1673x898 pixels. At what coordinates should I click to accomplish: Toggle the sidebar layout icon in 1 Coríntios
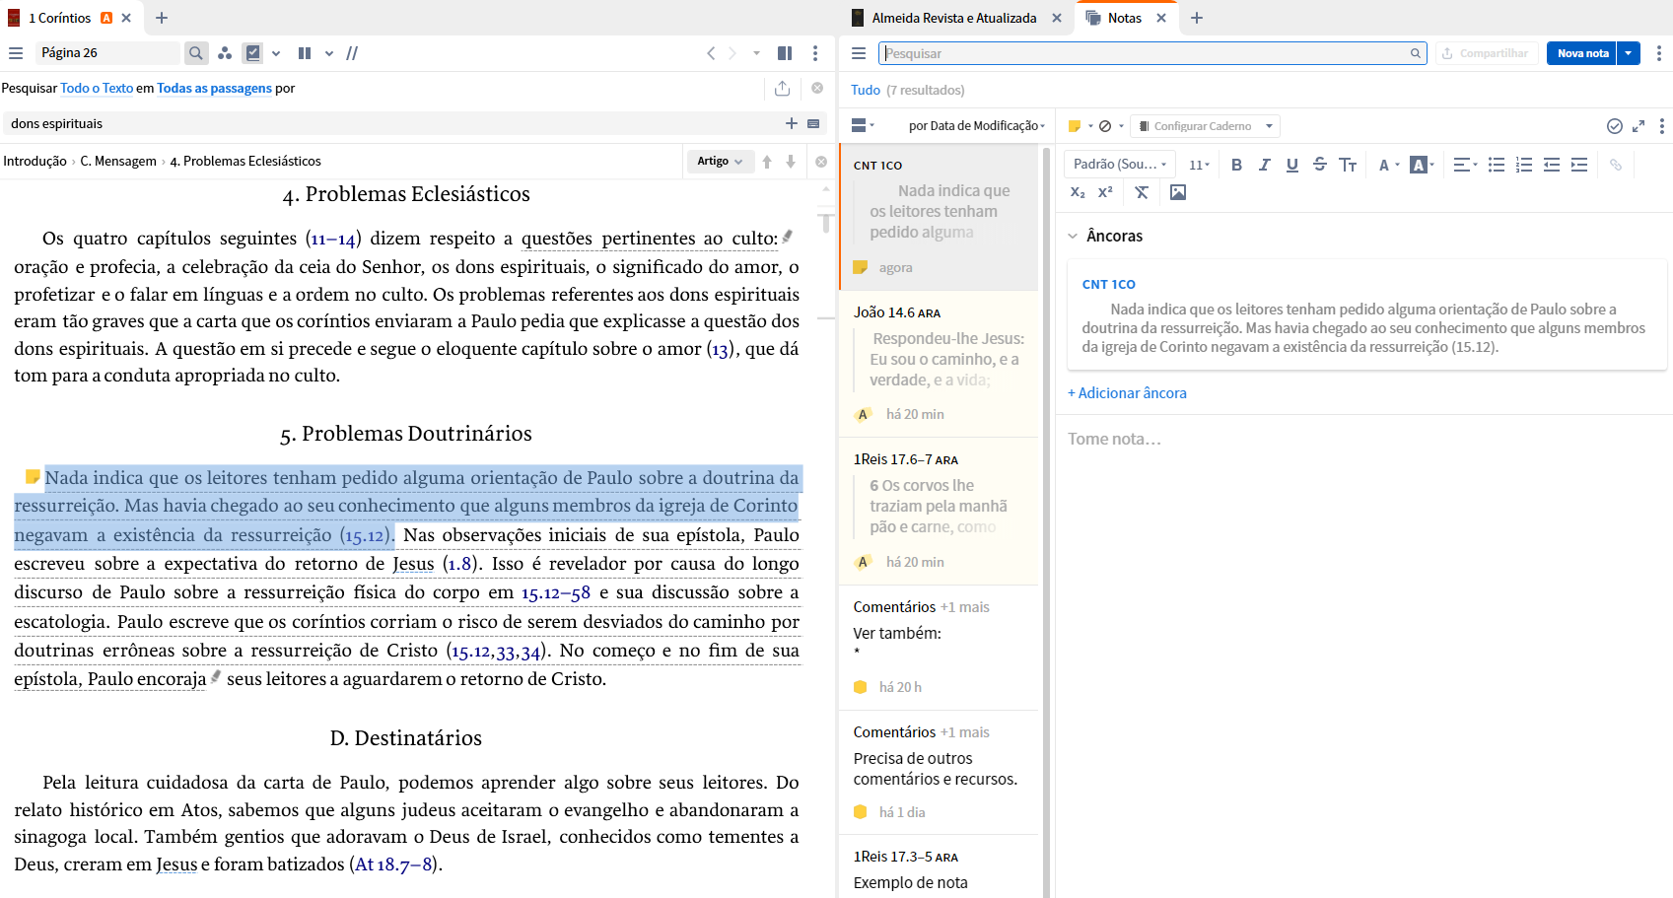click(785, 53)
